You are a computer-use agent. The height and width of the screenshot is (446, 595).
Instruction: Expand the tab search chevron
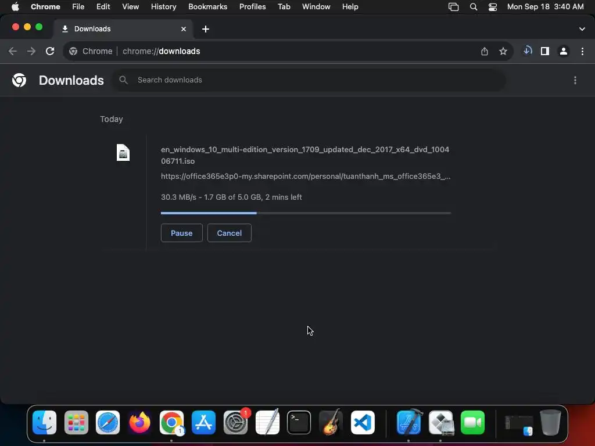[x=582, y=29]
